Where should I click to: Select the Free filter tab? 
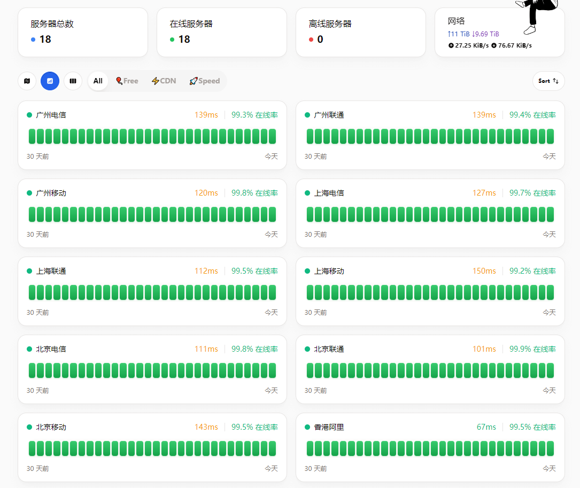point(127,81)
